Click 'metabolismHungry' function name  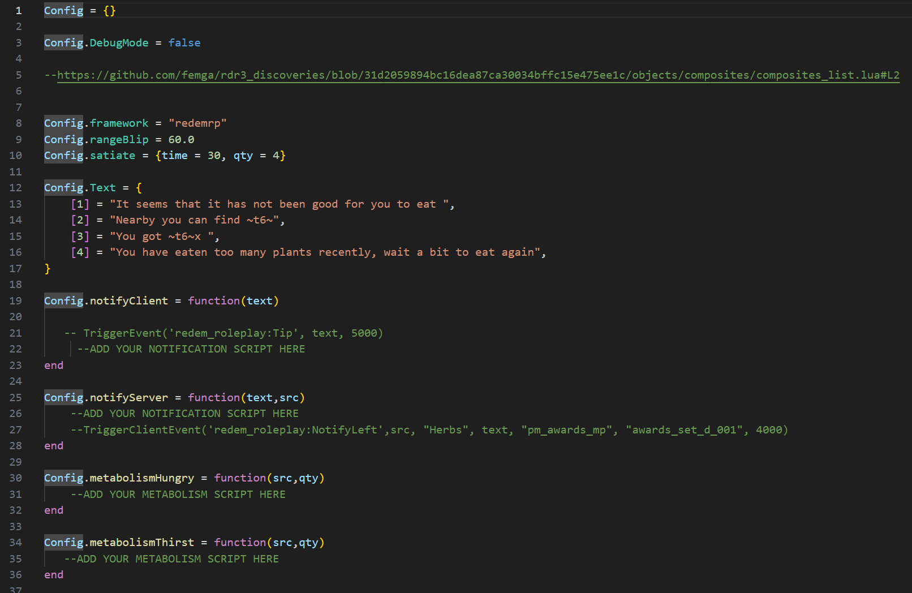(142, 478)
